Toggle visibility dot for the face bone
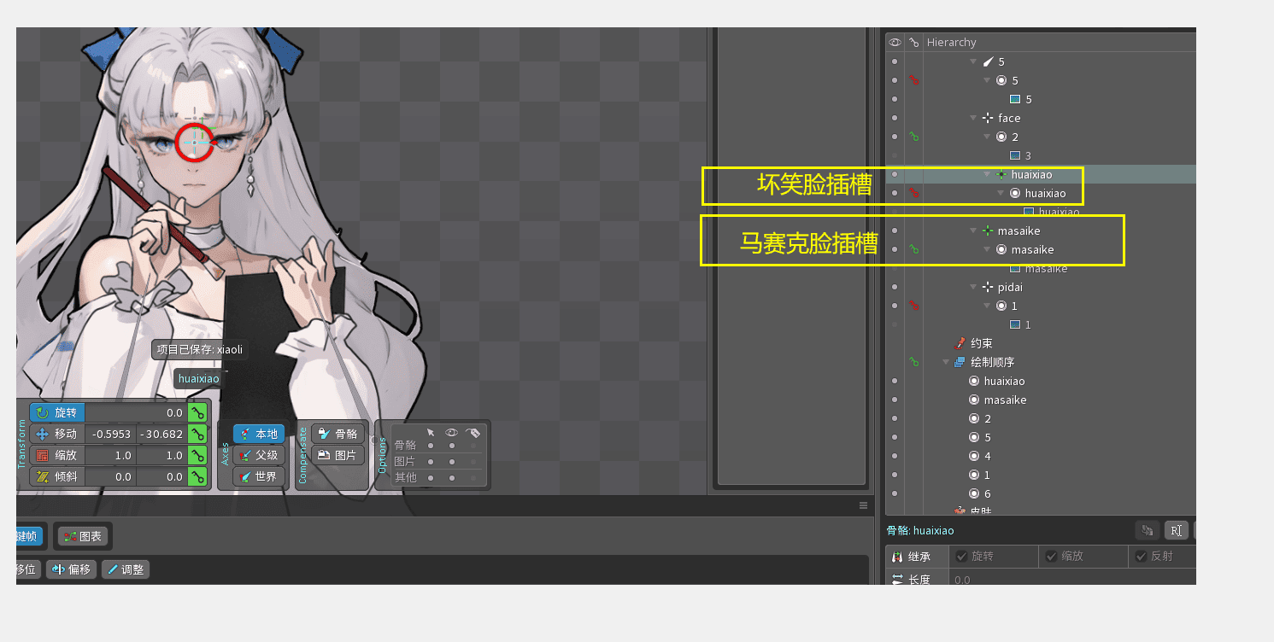Viewport: 1274px width, 642px height. [895, 118]
